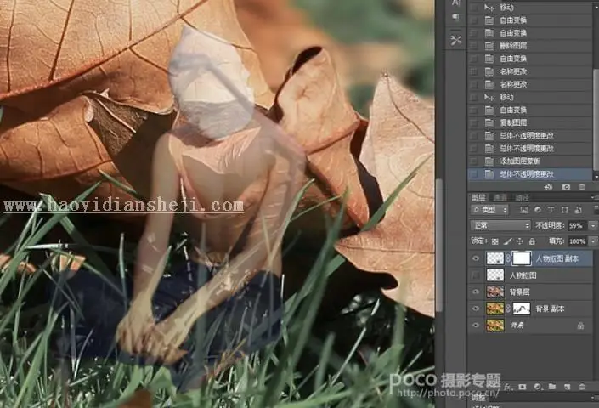Select the 背景层 layer
599x408 pixels.
point(530,292)
